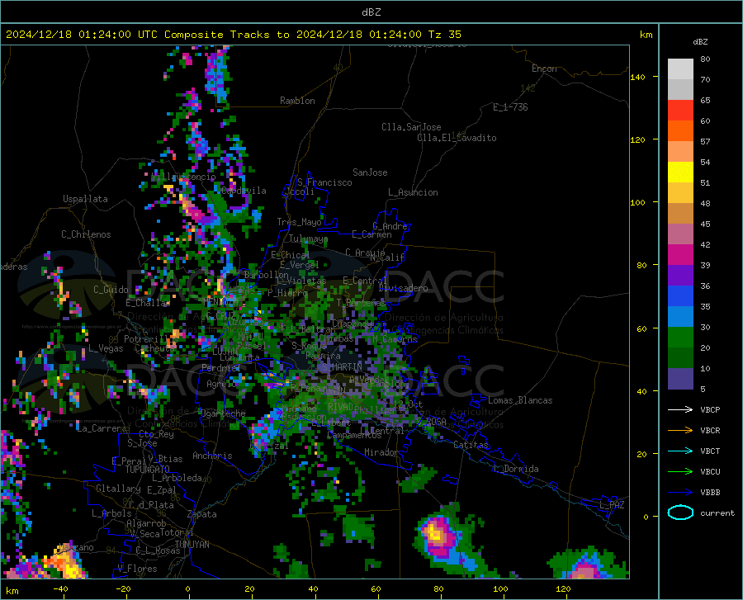Click the TUNUYAN place label
The width and height of the screenshot is (743, 600).
[x=192, y=545]
